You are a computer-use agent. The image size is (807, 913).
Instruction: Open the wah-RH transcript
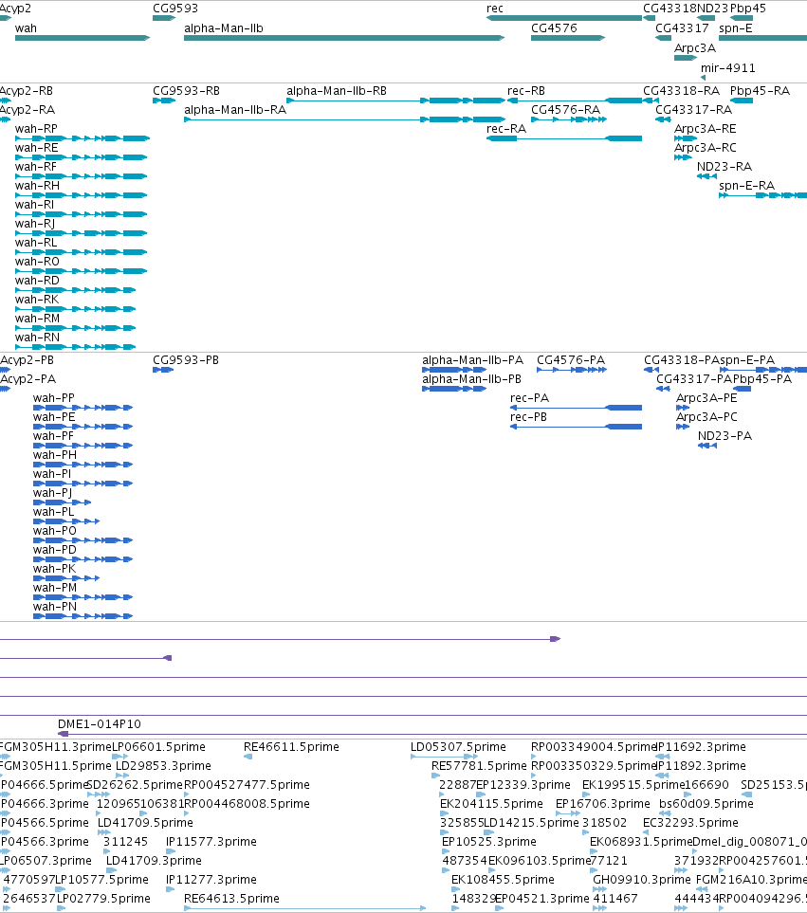81,195
